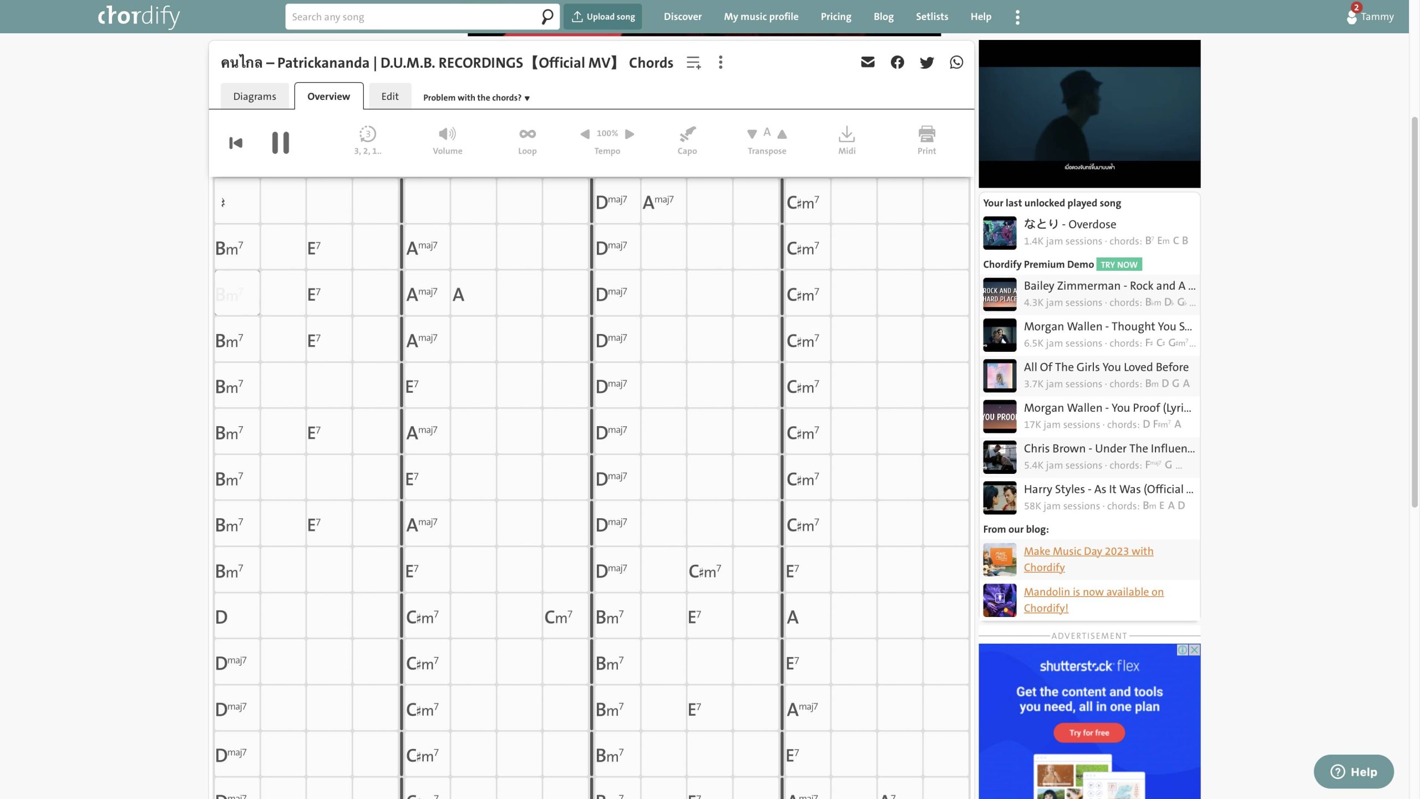This screenshot has height=799, width=1420.
Task: Toggle the 3, 2, 1 countdown
Action: (x=367, y=140)
